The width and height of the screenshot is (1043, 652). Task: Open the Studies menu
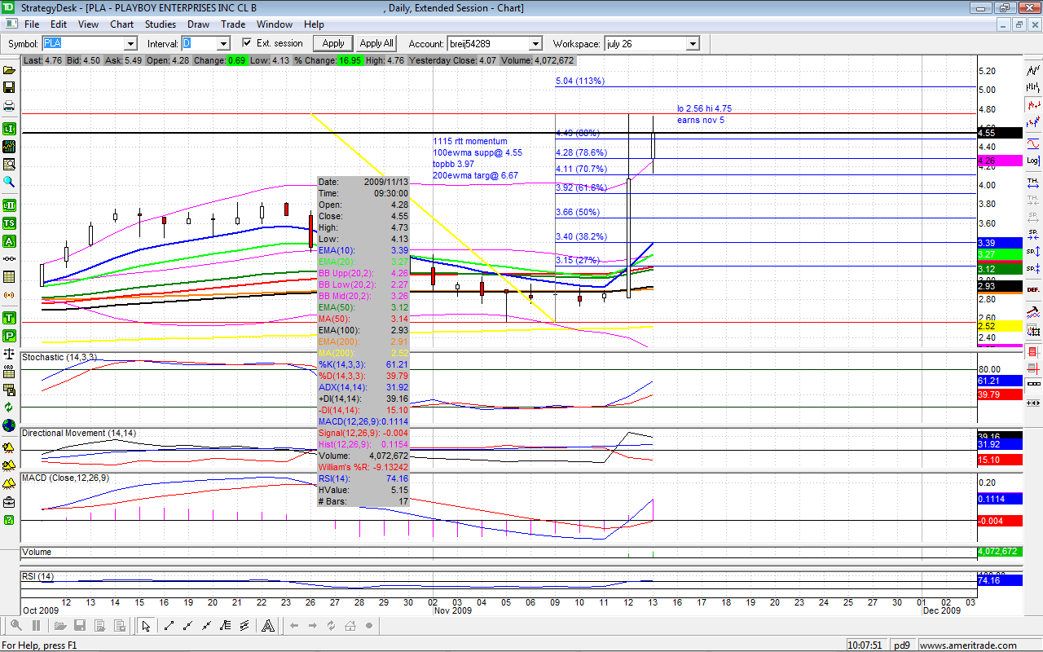161,24
